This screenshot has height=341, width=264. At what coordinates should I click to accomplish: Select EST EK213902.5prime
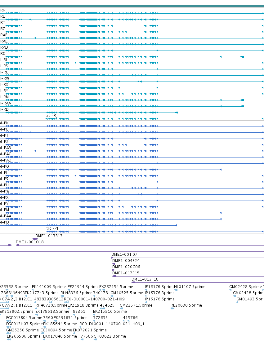[16, 312]
